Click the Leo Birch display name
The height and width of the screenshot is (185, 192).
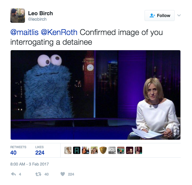tap(40, 13)
